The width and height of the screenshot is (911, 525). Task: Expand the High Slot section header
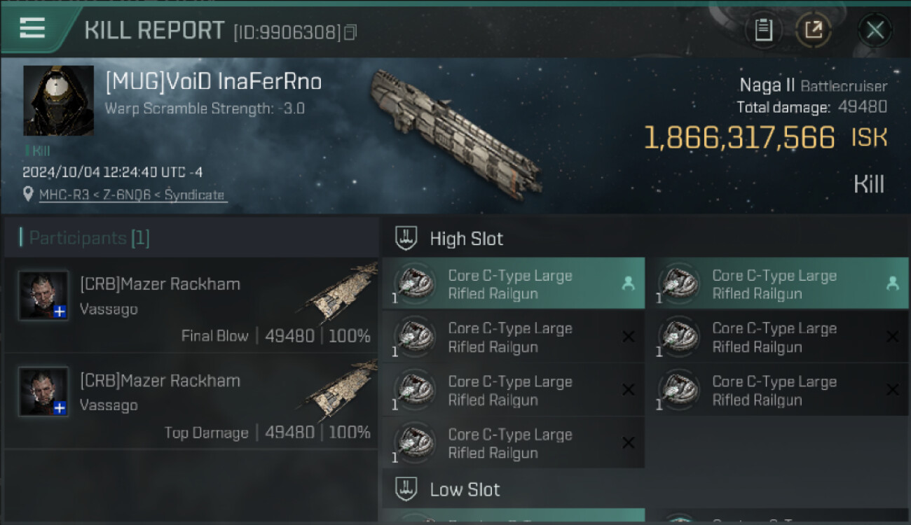tap(466, 239)
